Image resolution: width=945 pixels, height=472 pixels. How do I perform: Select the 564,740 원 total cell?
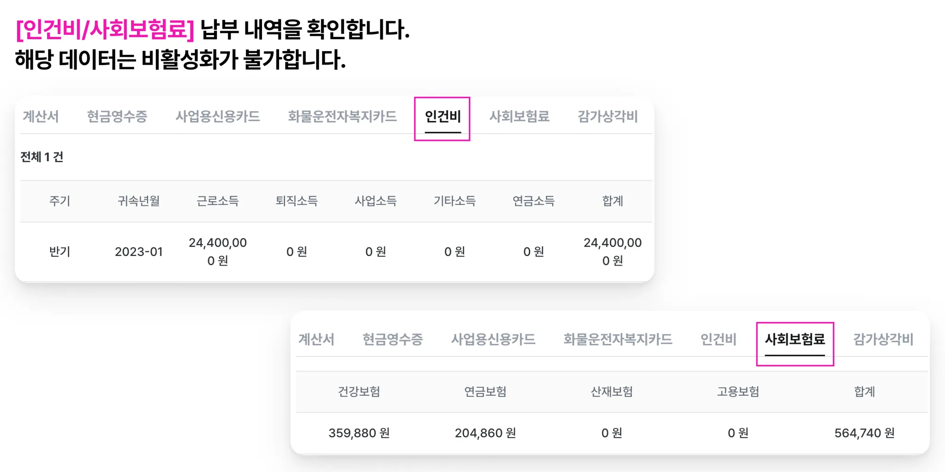864,433
